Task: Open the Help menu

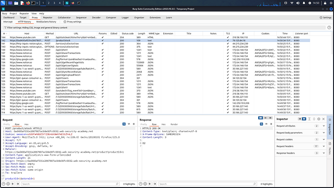Action: click(42, 13)
